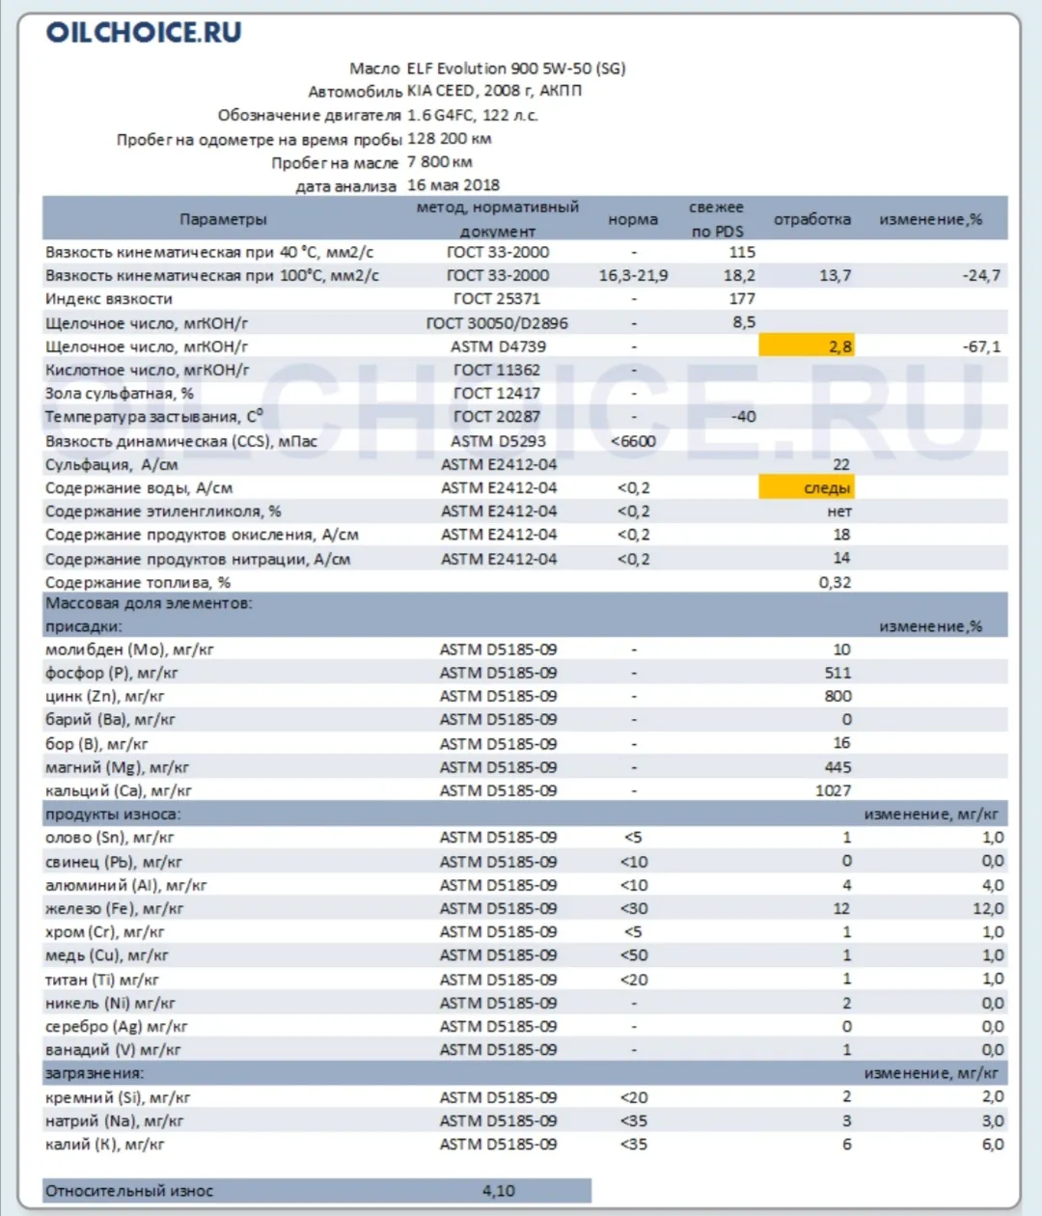
Task: Click section header загрязнения
Action: [95, 1073]
